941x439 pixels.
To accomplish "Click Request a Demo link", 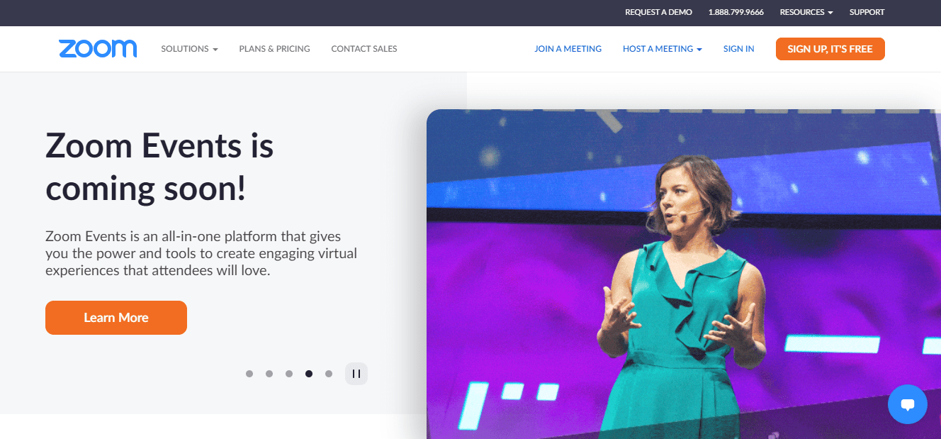I will pyautogui.click(x=659, y=12).
